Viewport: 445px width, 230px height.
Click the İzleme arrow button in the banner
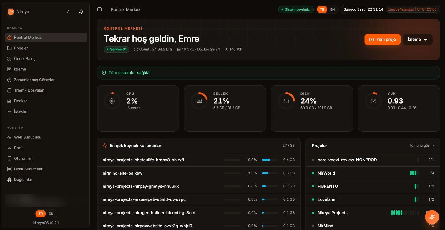tap(418, 39)
